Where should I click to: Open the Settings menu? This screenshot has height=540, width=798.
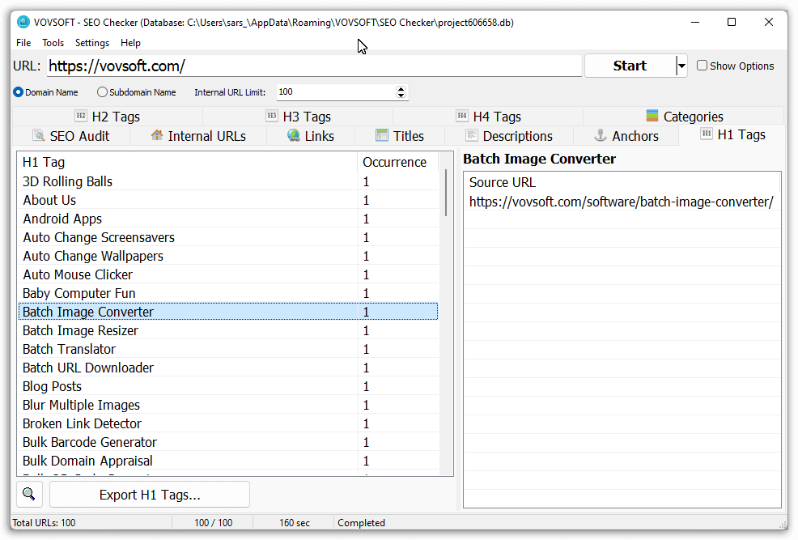tap(92, 43)
